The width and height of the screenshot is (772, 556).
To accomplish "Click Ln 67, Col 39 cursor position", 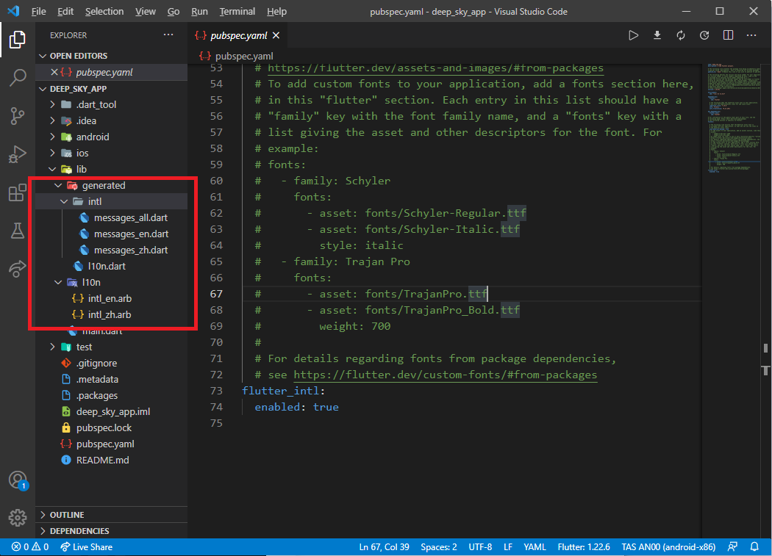I will pos(384,547).
